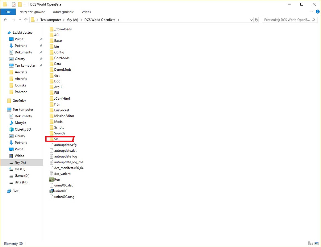Select the CoreMods folder icon

click(x=51, y=58)
